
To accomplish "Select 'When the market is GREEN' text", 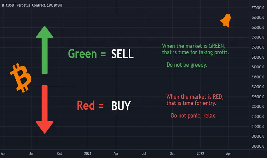I will 194,46.
